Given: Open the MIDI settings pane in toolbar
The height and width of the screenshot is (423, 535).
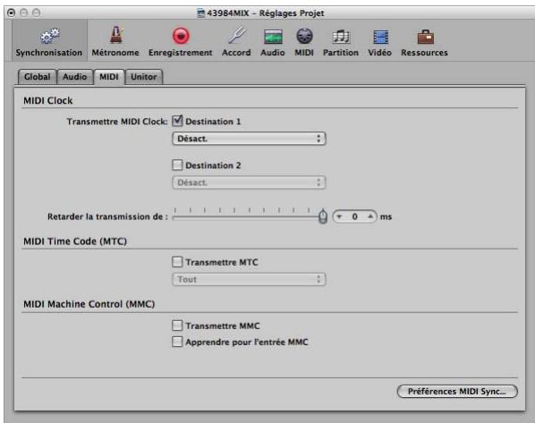Looking at the screenshot, I should [x=304, y=42].
